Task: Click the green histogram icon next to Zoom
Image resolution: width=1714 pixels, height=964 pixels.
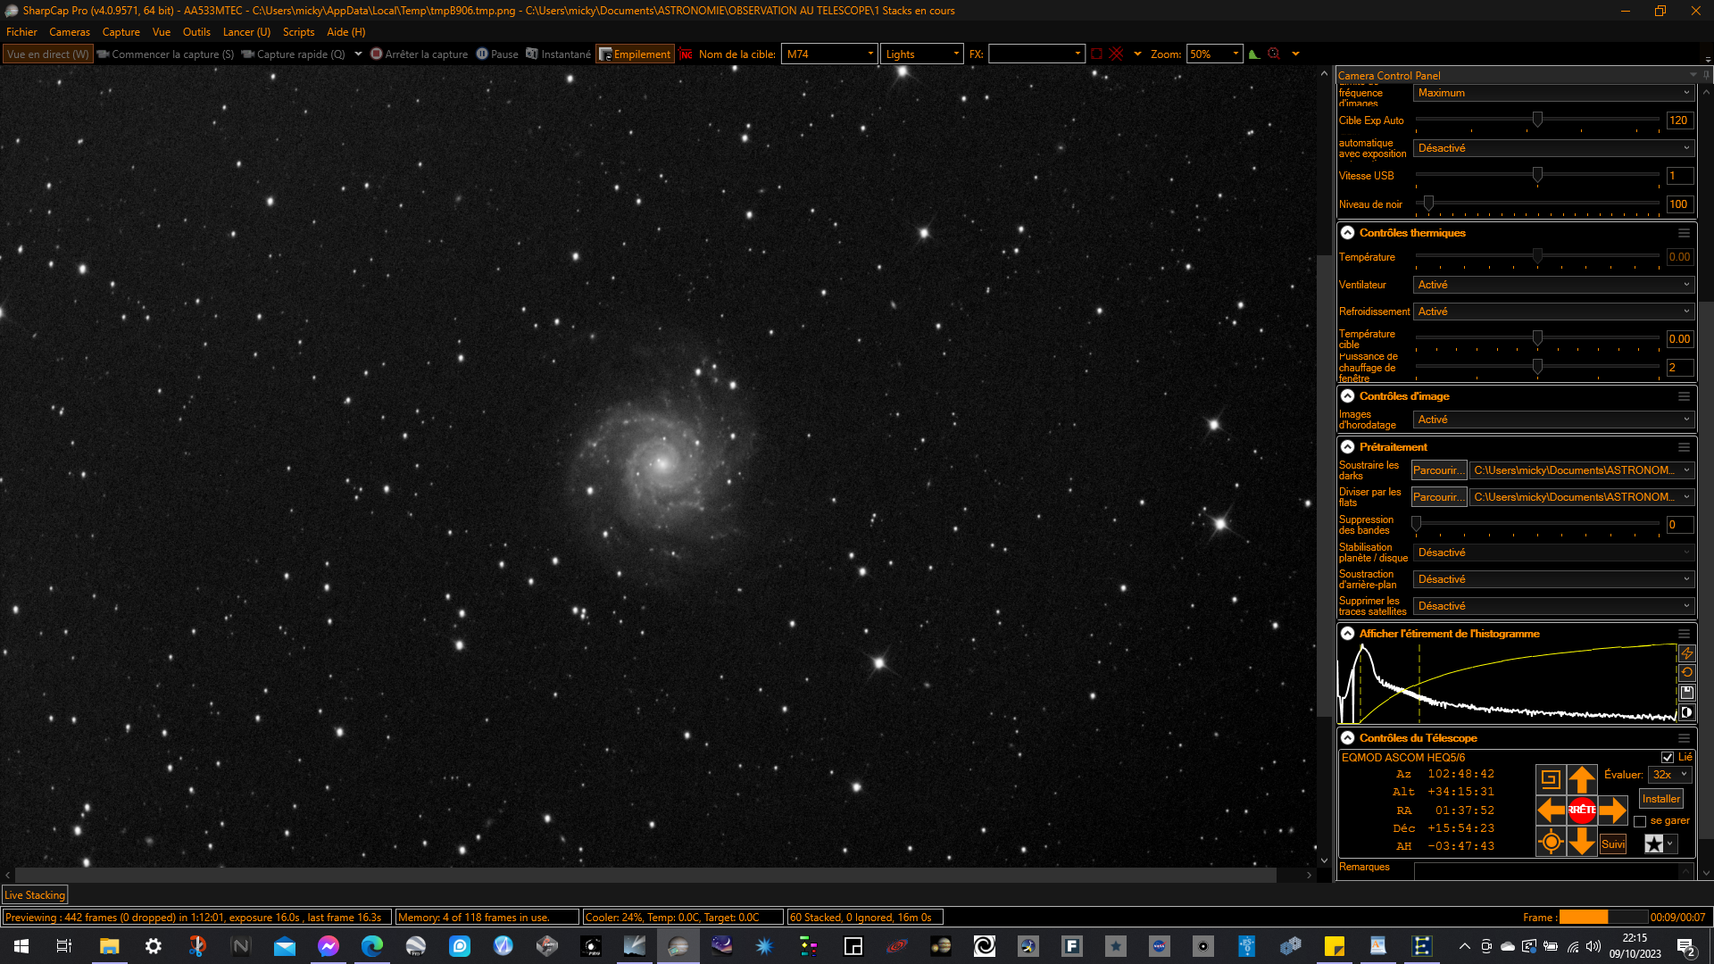Action: (1254, 54)
